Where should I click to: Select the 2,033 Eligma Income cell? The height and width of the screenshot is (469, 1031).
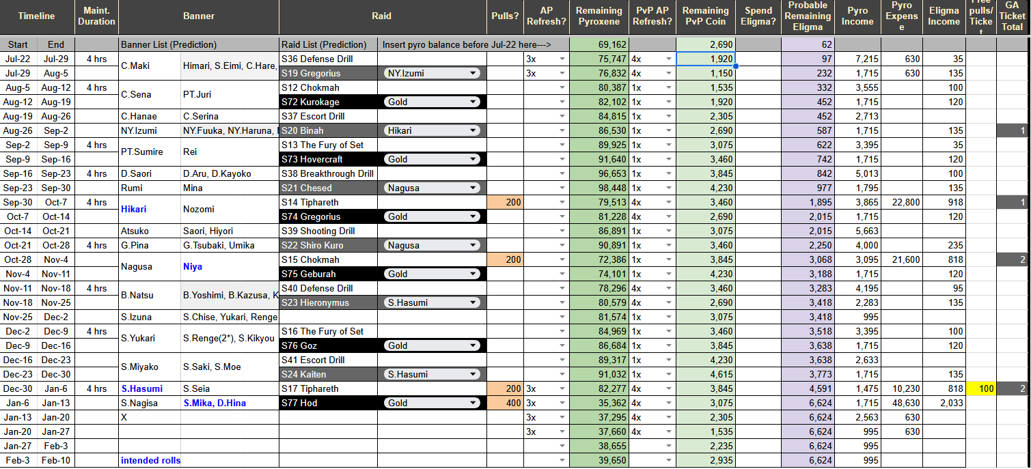tap(944, 403)
